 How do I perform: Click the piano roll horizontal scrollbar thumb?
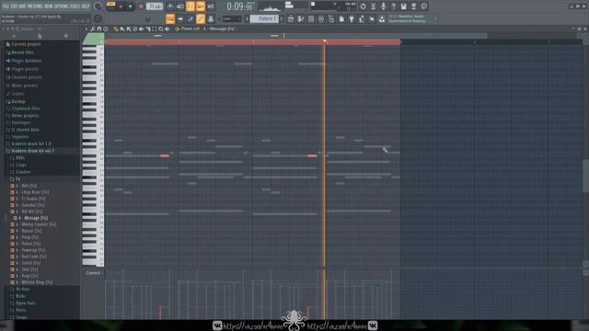click(295, 36)
